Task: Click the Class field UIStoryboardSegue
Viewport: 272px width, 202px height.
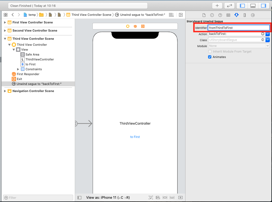Action: tap(234, 40)
